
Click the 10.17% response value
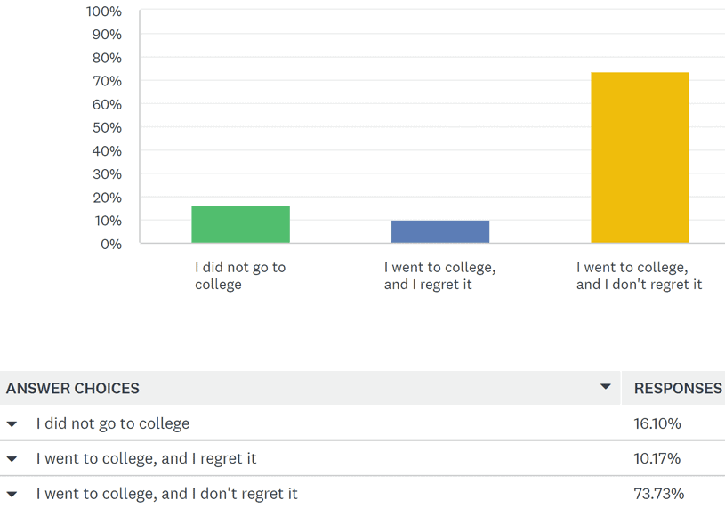[657, 459]
